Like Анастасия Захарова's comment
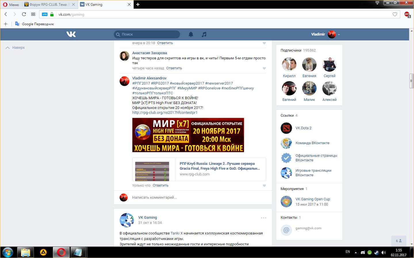This screenshot has width=414, height=258. tap(264, 68)
